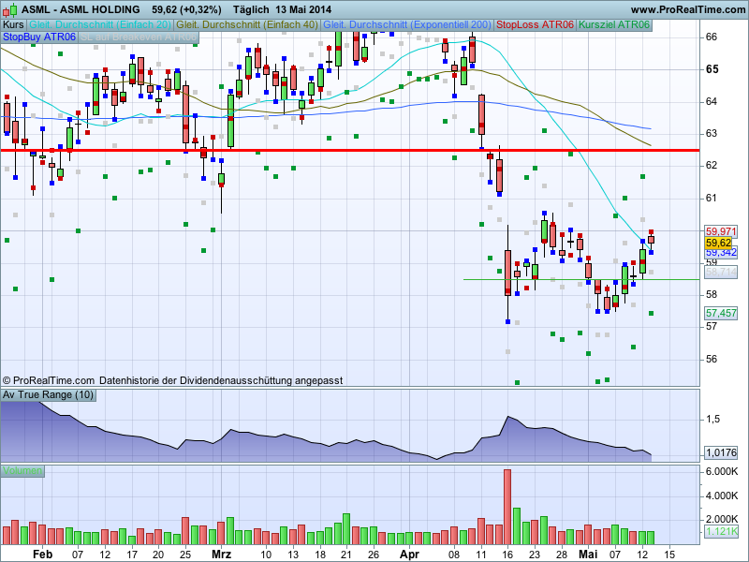The image size is (749, 562).
Task: Select the StopLoss ATR06 indicator label
Action: 535,25
